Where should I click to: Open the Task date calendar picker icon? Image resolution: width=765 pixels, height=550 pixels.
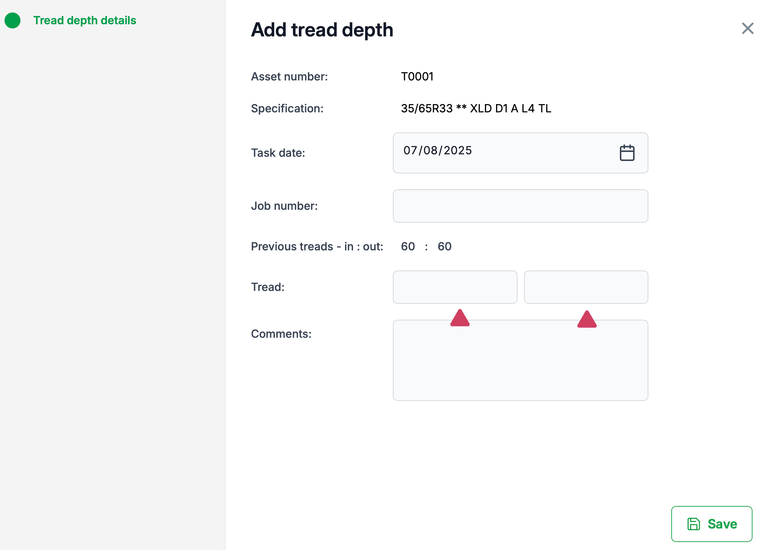point(627,153)
